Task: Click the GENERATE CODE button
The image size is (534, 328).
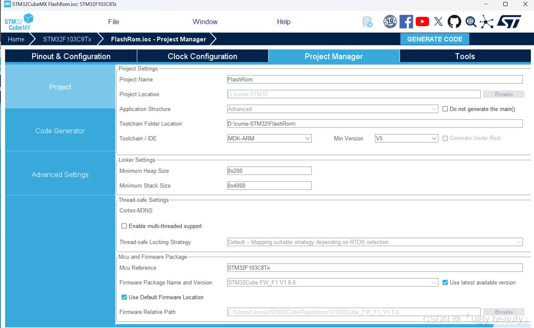Action: click(435, 39)
